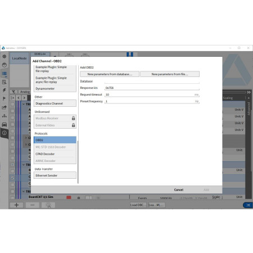253x253 pixels.
Task: Click the Database input field
Action: click(x=152, y=81)
